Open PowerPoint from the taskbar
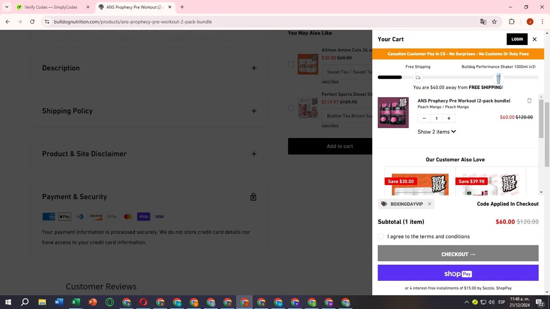Image resolution: width=550 pixels, height=309 pixels. click(93, 302)
